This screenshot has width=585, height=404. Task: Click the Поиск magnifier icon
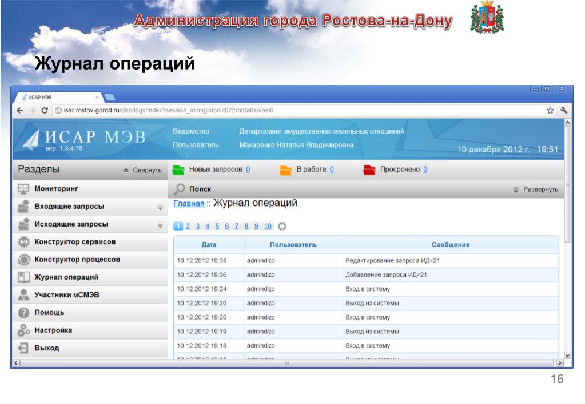click(x=180, y=189)
